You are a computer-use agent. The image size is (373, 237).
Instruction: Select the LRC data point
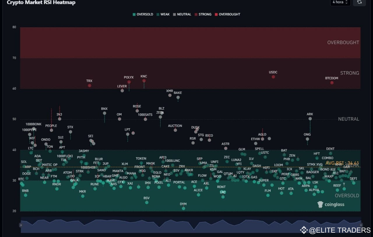point(223,197)
